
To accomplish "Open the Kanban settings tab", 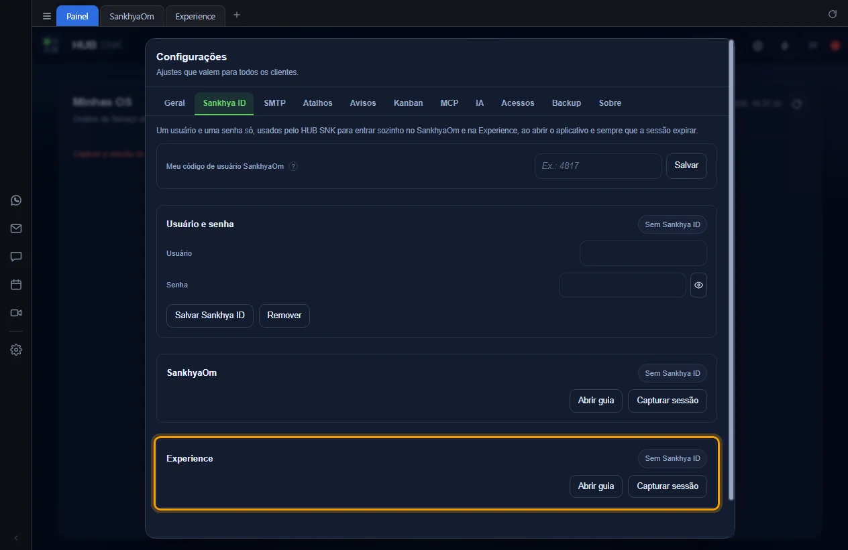I will coord(408,103).
